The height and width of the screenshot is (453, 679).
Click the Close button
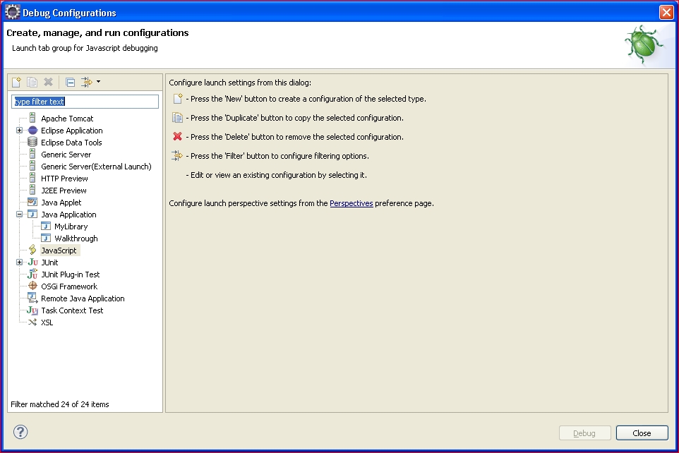tap(642, 433)
